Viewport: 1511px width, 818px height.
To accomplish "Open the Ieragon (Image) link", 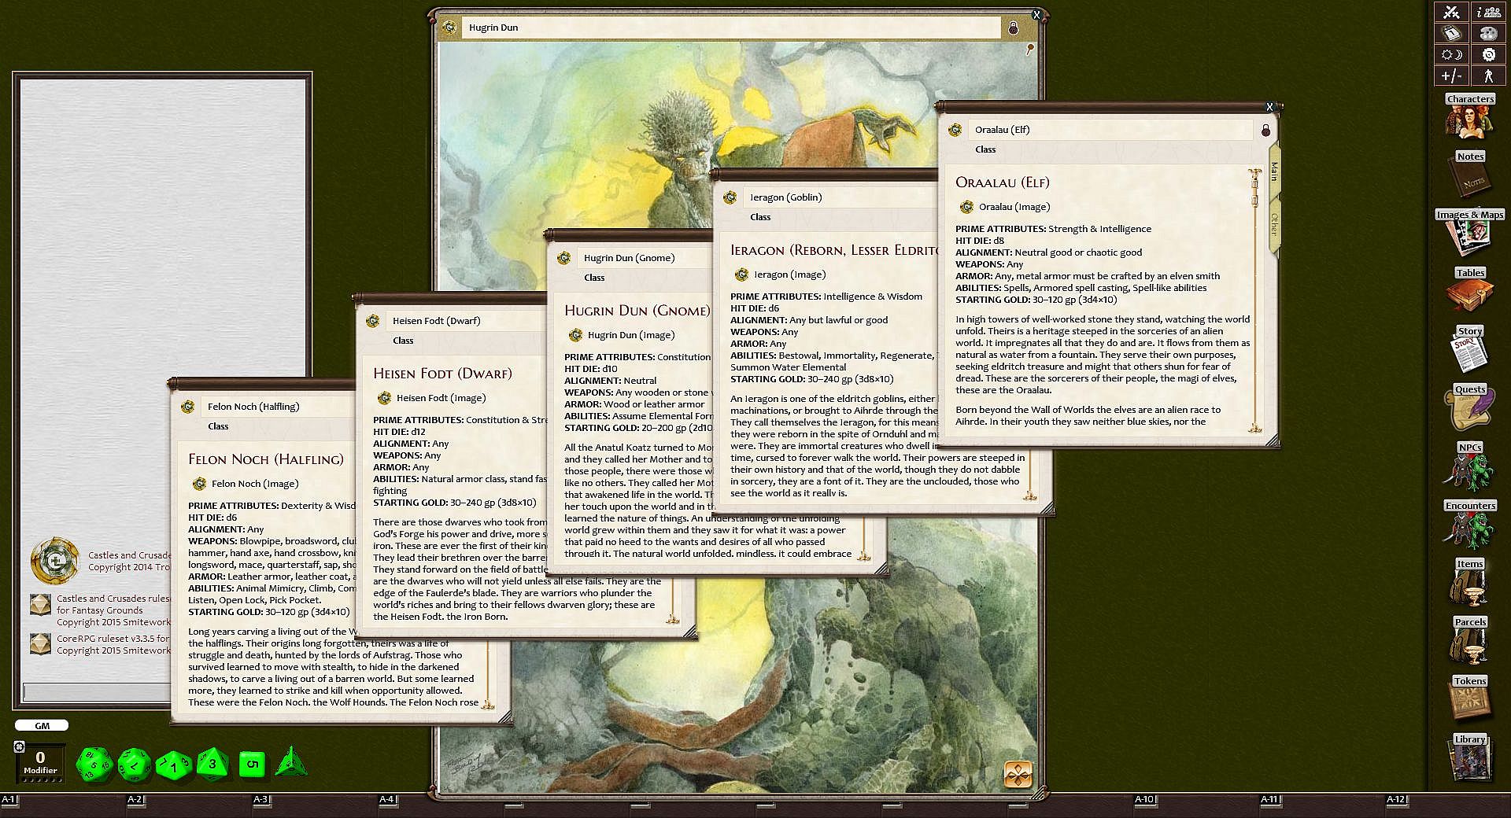I will (x=789, y=275).
